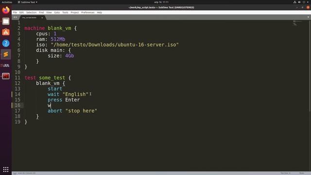Open the File menu
This screenshot has width=311, height=175.
tap(15, 12)
